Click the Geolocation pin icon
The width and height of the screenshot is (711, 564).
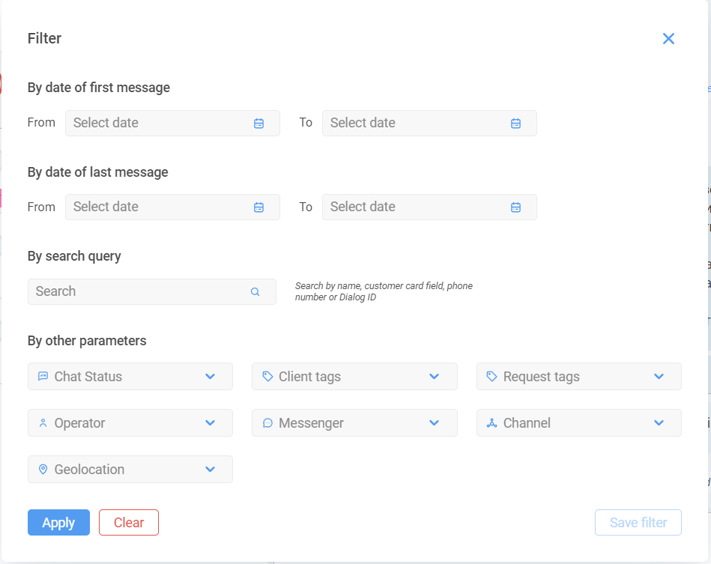tap(43, 469)
